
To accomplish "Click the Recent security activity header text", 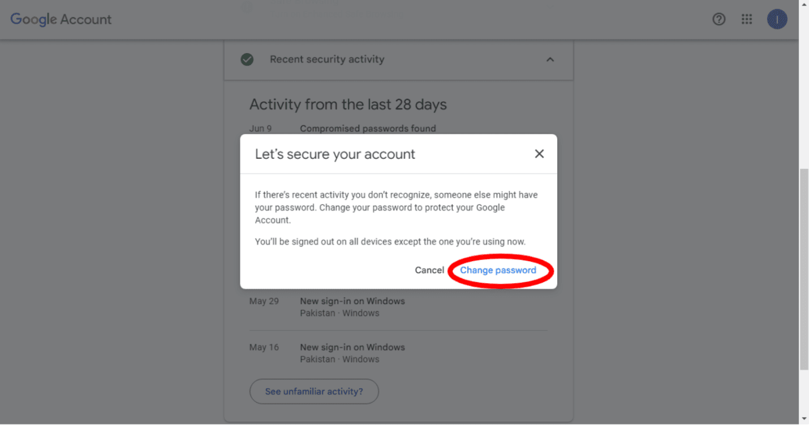I will [327, 59].
